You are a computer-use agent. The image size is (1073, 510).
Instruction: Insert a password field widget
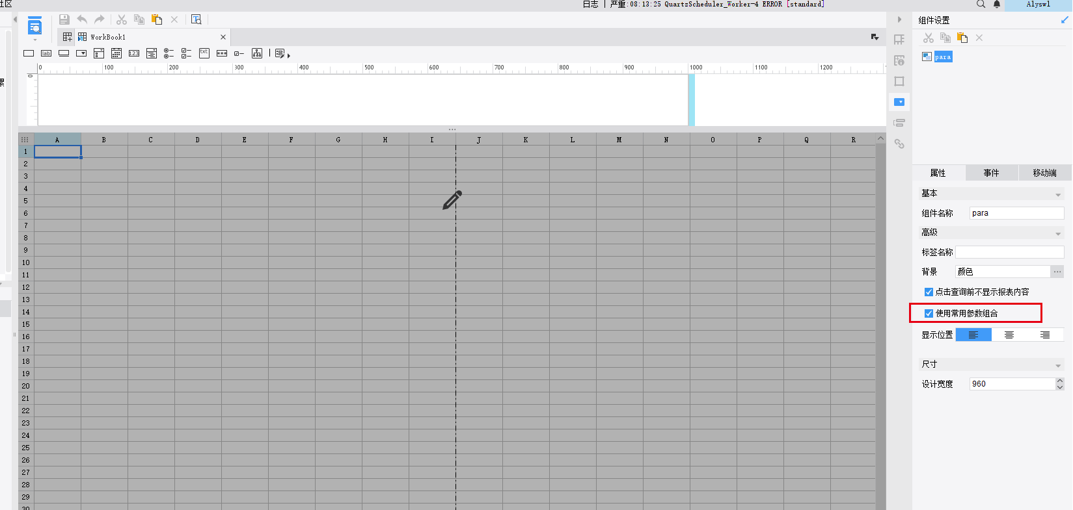point(222,53)
